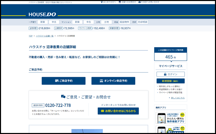Click the speech bubble icon beside ご意見・ご要望

click(63, 97)
